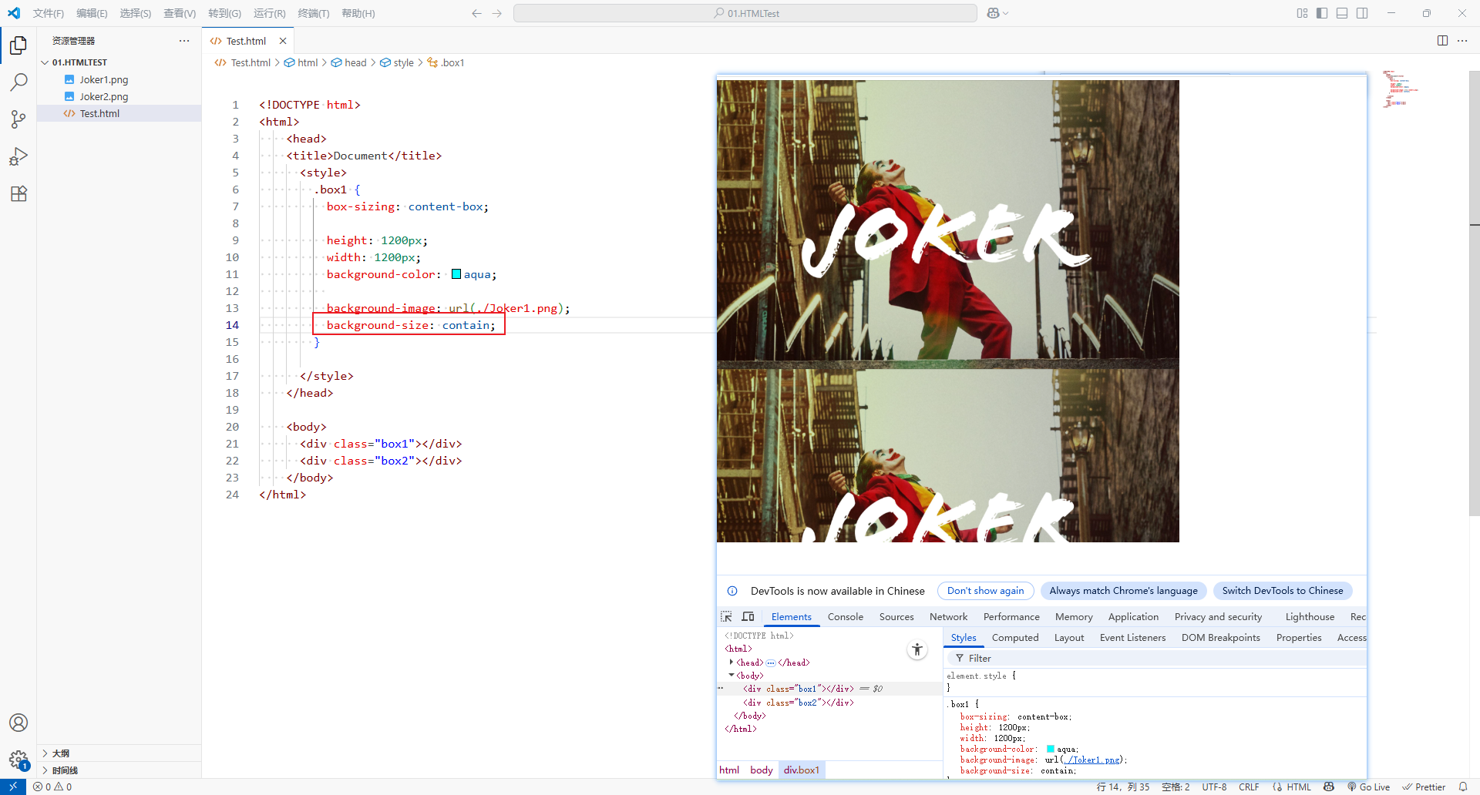Click the notifications bell in status bar
Viewport: 1480px width, 795px height.
point(1463,787)
